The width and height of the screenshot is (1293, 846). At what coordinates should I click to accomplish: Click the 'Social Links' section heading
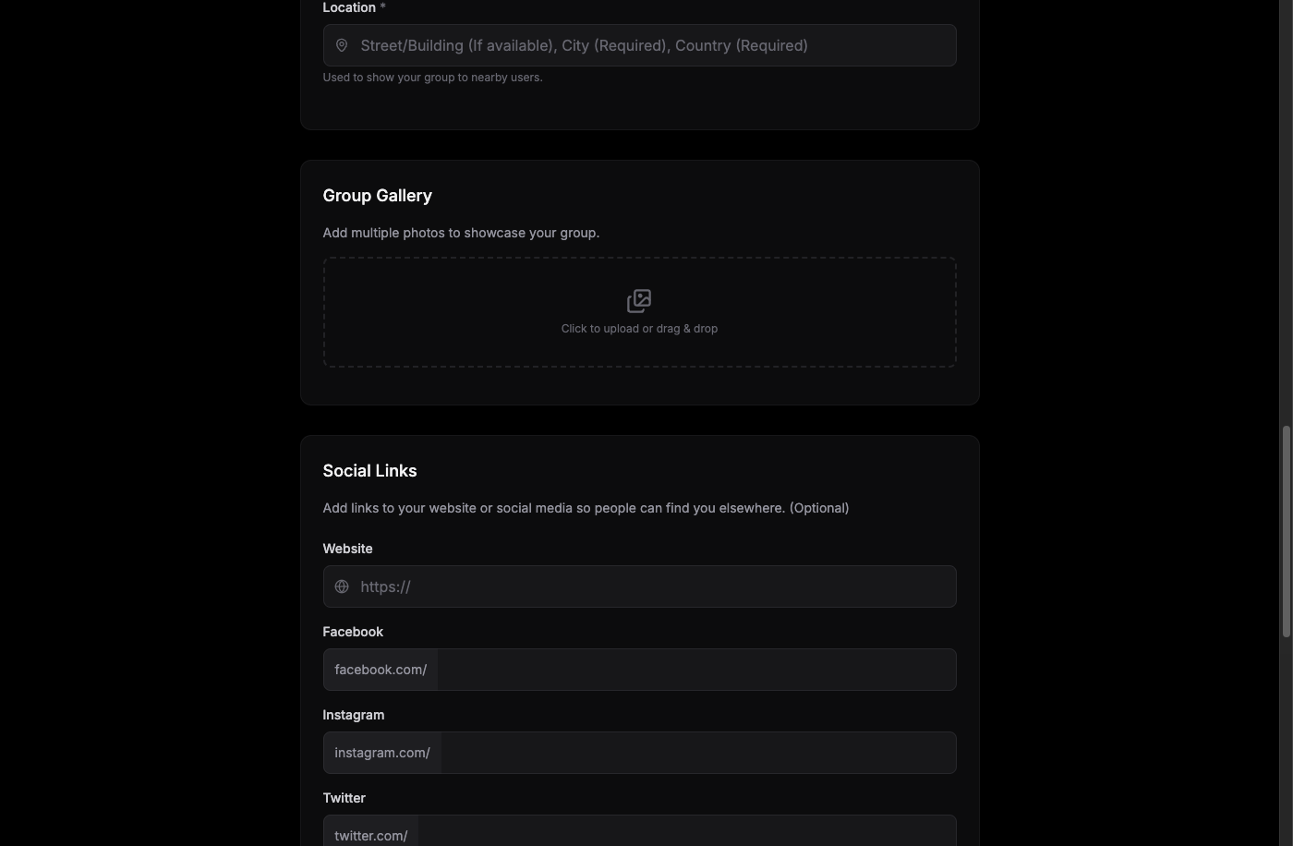pos(369,471)
